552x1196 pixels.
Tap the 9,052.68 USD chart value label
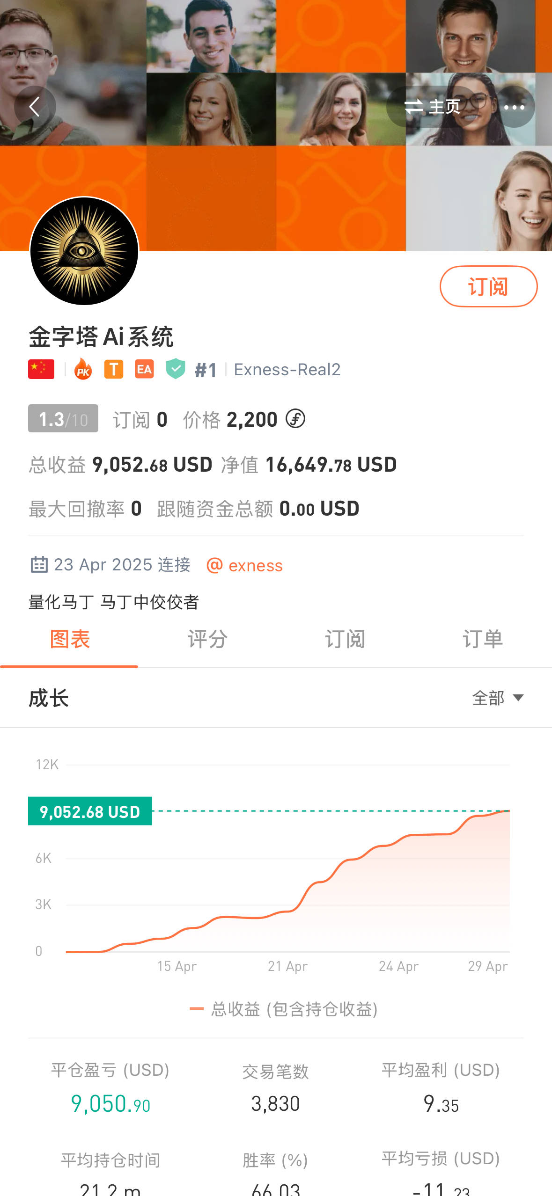pos(90,811)
